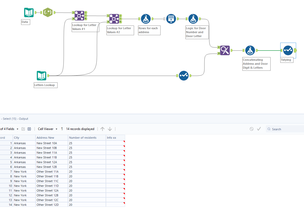The width and height of the screenshot is (304, 210).
Task: Click the green checkmark tool after Letters Lookup
Action: tap(184, 76)
